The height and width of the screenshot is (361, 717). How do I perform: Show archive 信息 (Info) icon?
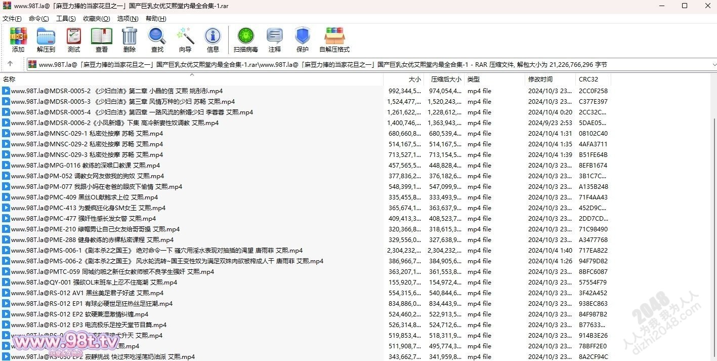coord(213,39)
